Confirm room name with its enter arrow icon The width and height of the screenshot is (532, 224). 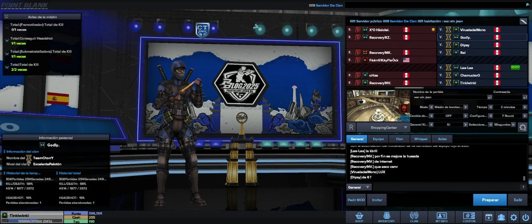pyautogui.click(x=489, y=97)
